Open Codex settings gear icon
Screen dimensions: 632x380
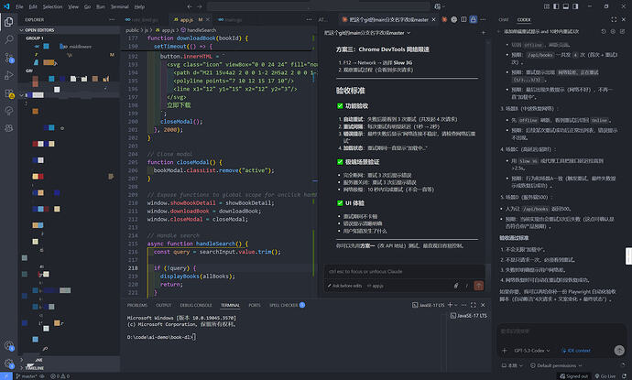[613, 31]
